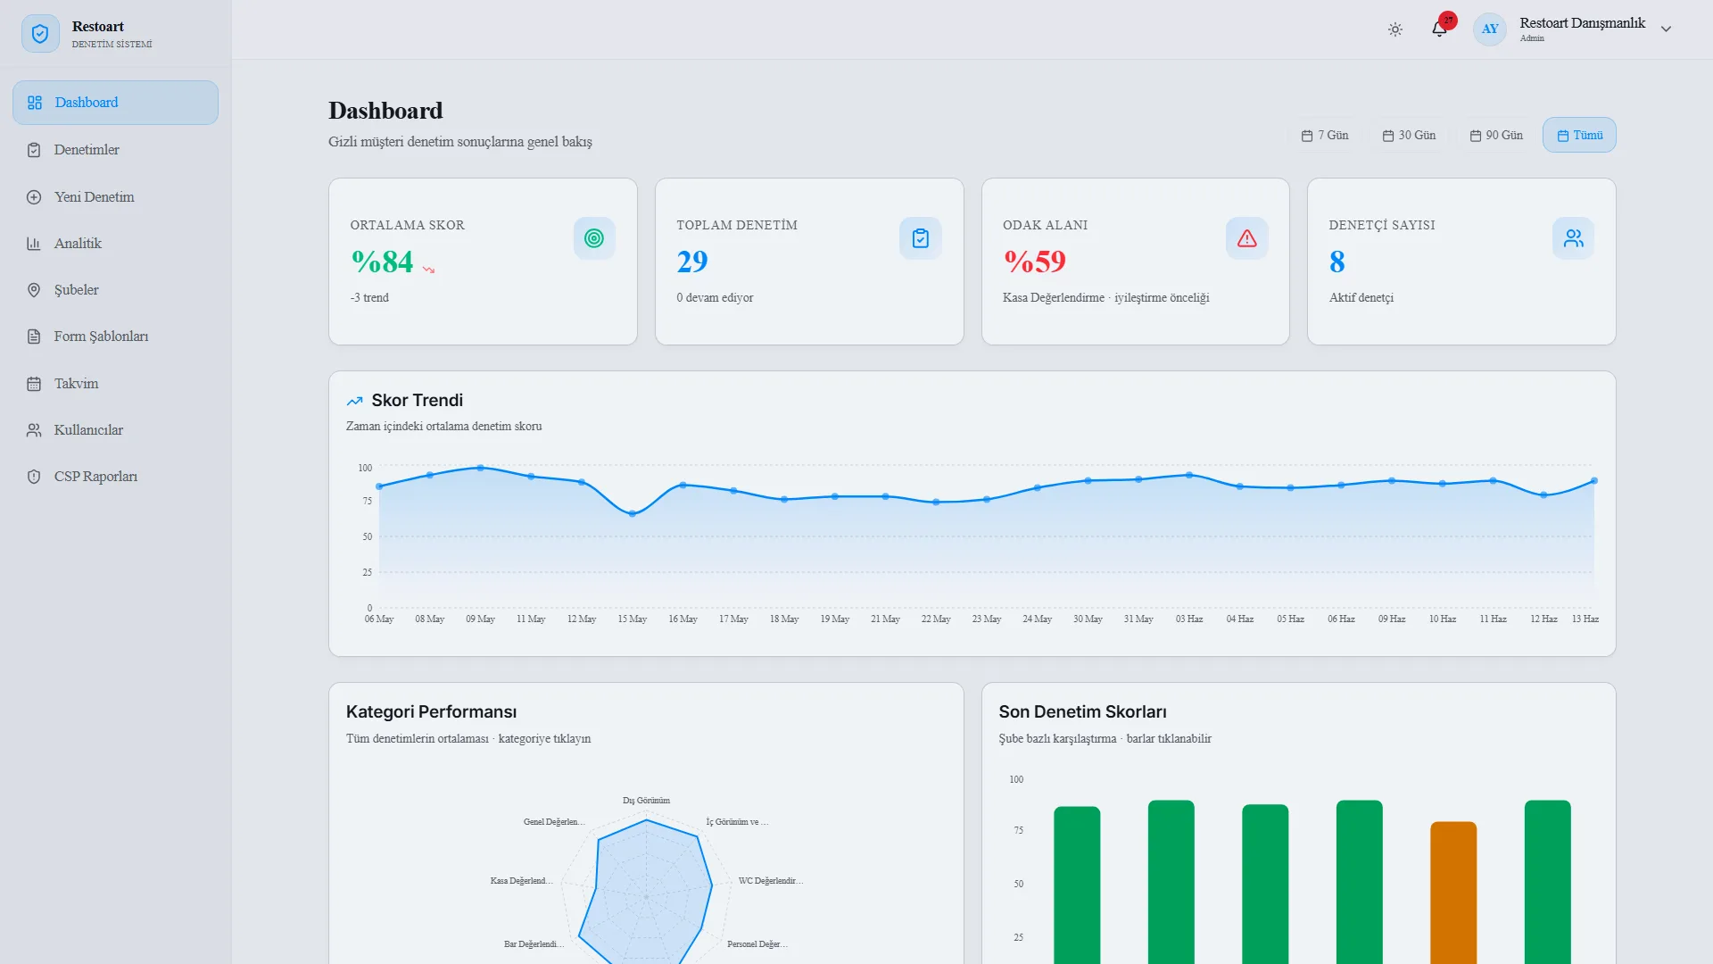Click the %84 average score value

click(x=383, y=262)
